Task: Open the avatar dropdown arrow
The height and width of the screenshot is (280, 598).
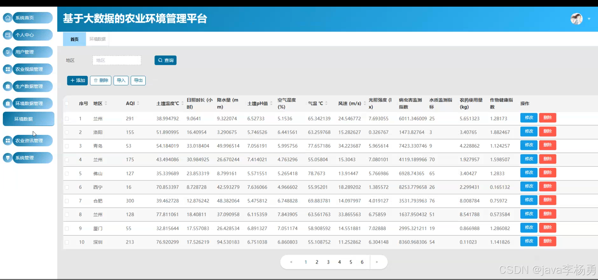Action: tap(589, 19)
